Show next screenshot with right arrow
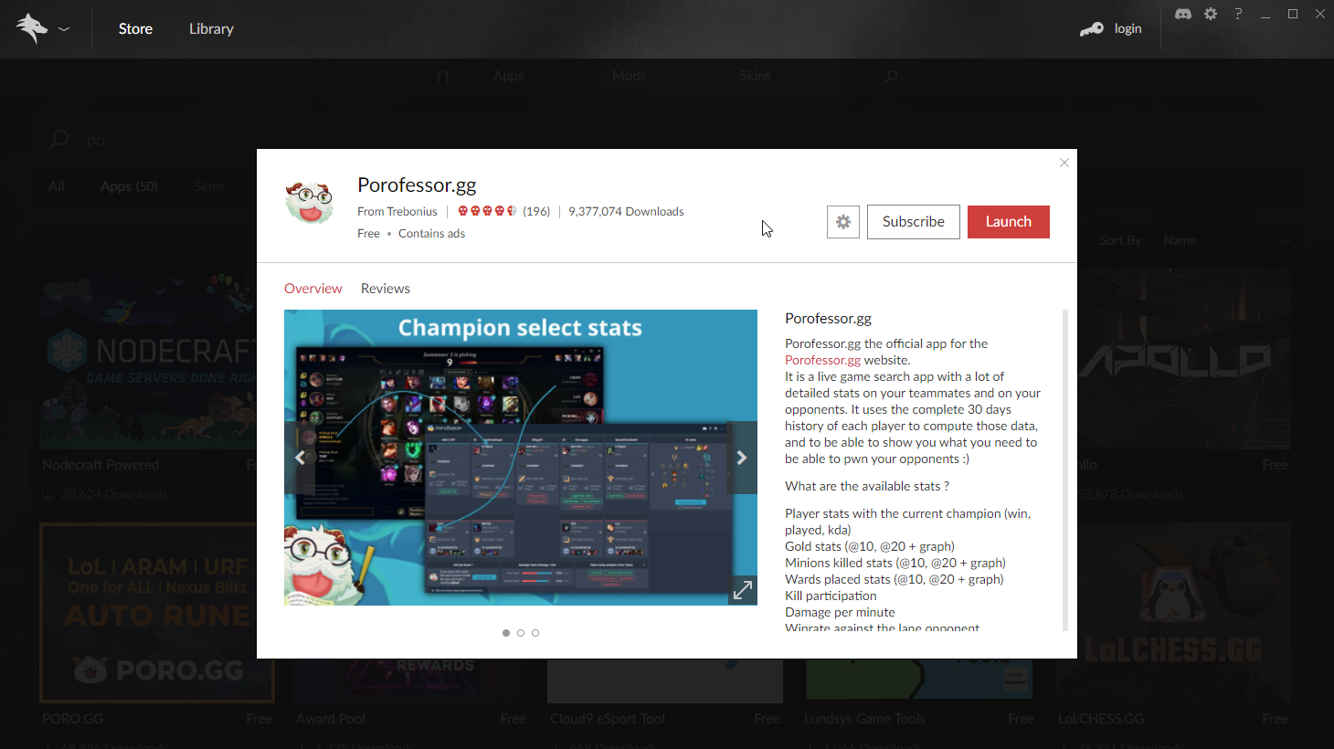The width and height of the screenshot is (1334, 749). (x=742, y=458)
